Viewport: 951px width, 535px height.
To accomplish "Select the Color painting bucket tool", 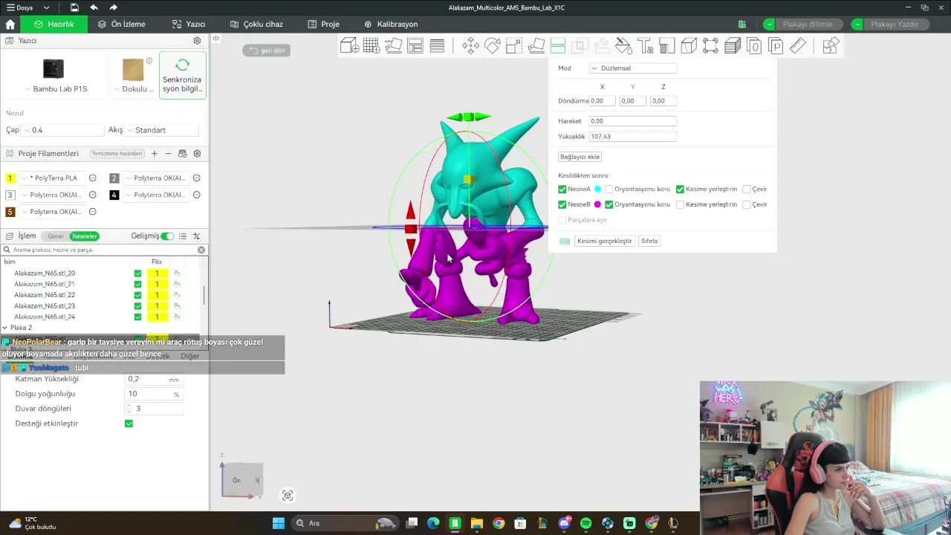I will point(623,46).
